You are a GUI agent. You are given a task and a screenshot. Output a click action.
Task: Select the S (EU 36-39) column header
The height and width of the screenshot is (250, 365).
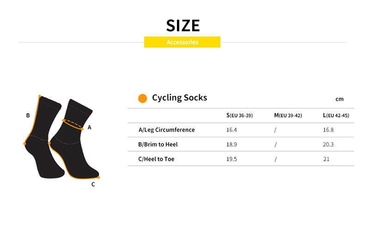[239, 115]
